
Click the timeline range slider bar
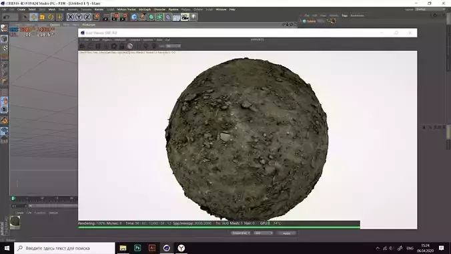(53, 206)
